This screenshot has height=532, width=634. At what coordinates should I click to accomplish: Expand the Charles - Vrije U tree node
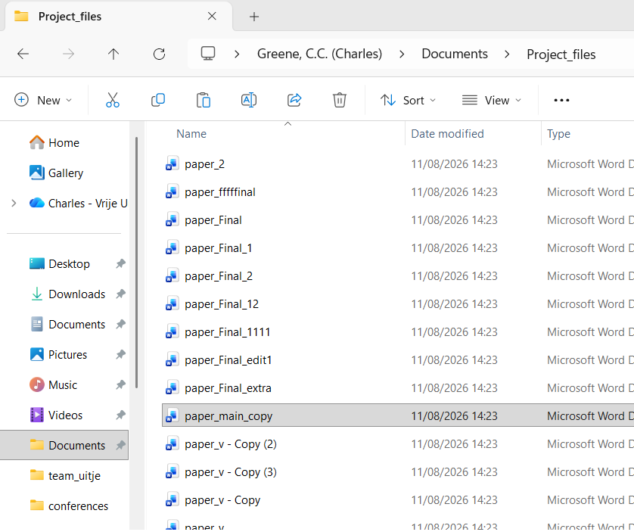pyautogui.click(x=14, y=203)
